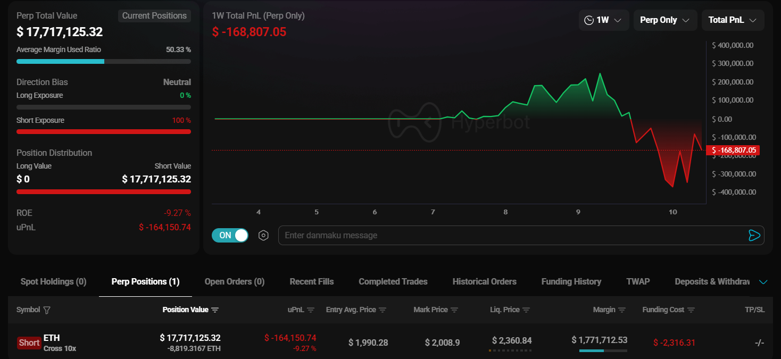Switch to the Funding History tab
781x359 pixels.
point(571,282)
